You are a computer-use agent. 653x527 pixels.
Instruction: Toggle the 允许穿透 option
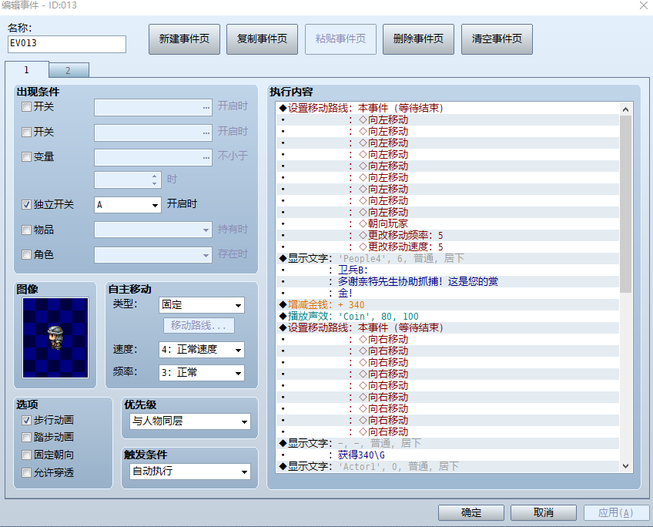[x=26, y=472]
